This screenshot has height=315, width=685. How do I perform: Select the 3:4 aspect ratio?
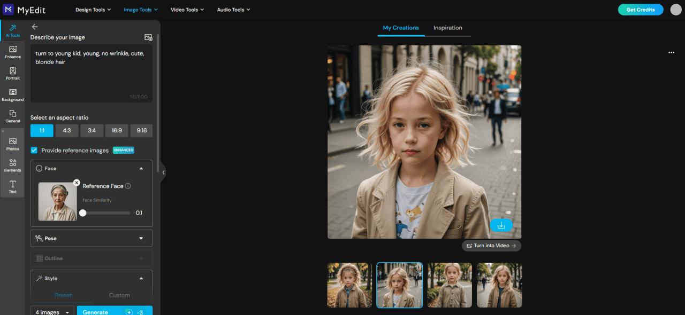coord(92,130)
